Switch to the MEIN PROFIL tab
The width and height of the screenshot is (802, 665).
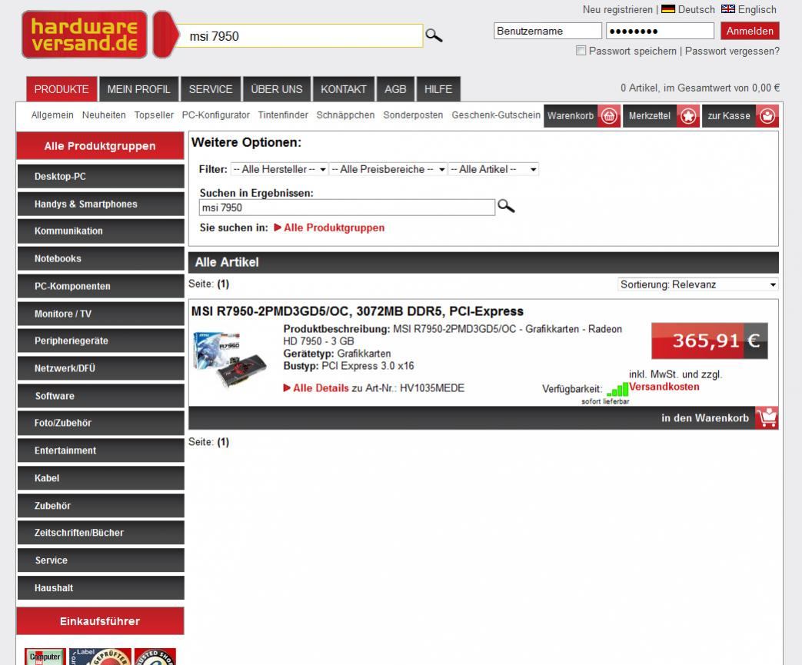138,89
